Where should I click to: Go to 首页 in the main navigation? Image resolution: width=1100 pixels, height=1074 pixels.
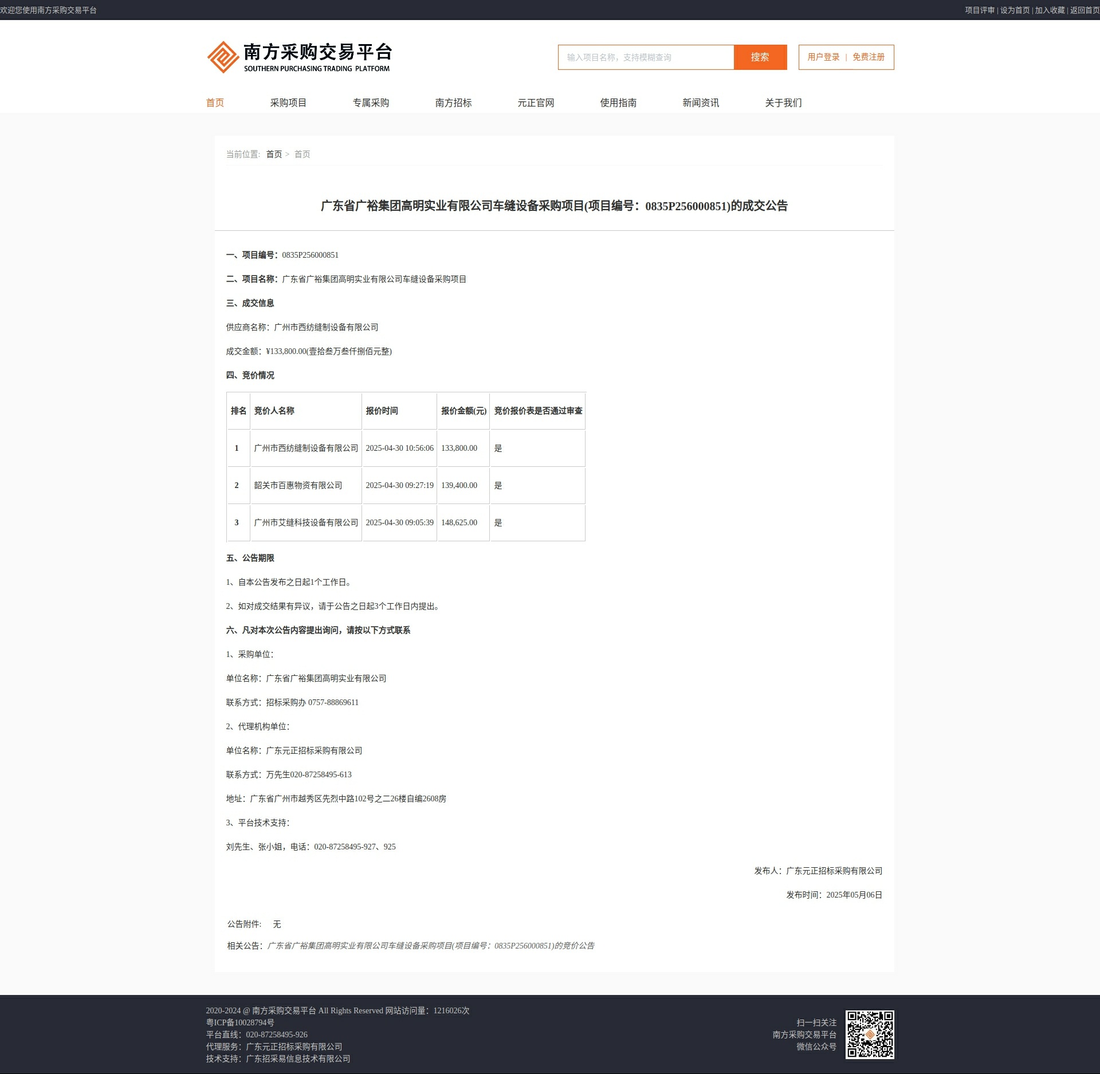(215, 103)
